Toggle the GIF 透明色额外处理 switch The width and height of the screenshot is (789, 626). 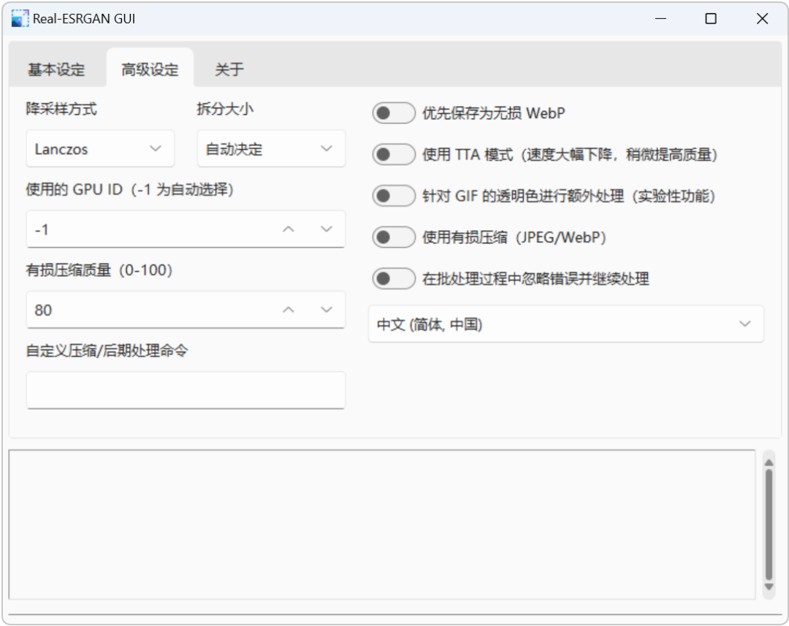coord(394,195)
